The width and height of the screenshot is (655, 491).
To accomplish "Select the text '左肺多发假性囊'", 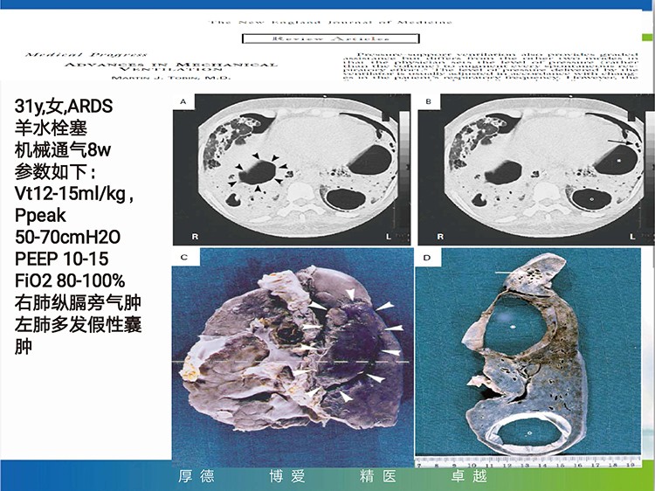I will (78, 324).
